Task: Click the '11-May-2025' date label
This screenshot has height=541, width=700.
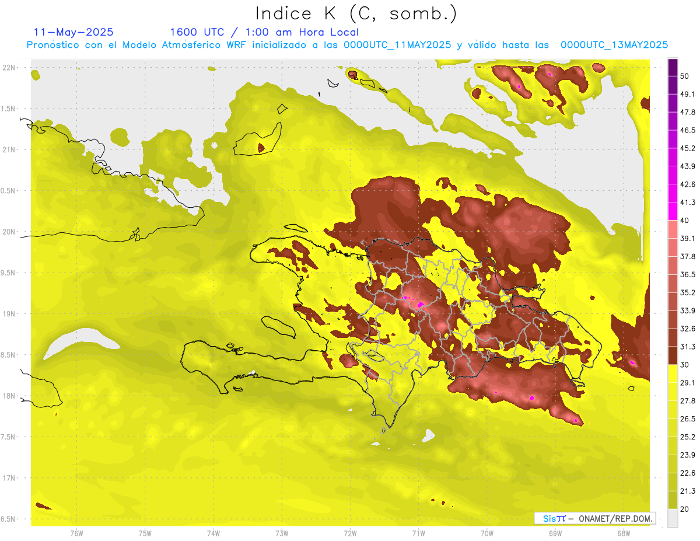Action: click(x=74, y=32)
